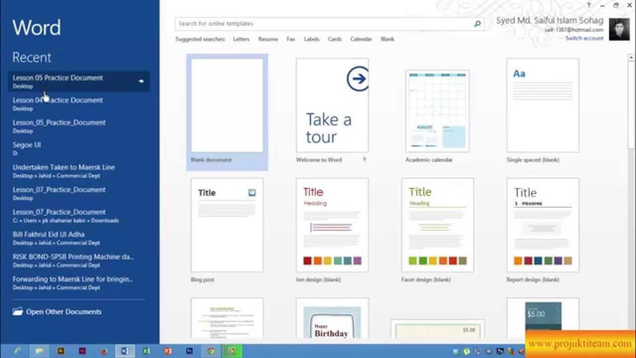Open Other Documents from the sidebar
Image resolution: width=636 pixels, height=358 pixels.
(57, 312)
